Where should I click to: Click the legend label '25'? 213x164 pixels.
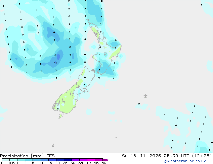click(x=65, y=163)
